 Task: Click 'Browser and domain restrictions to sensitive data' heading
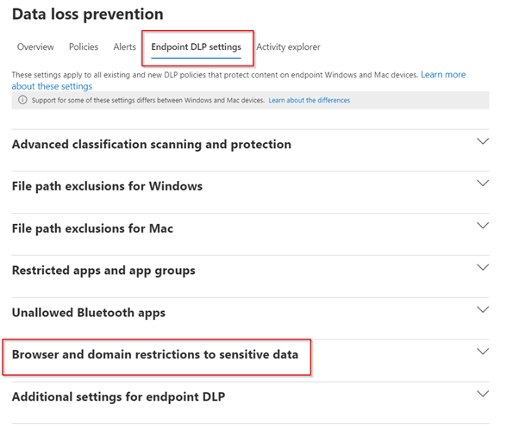coord(155,354)
